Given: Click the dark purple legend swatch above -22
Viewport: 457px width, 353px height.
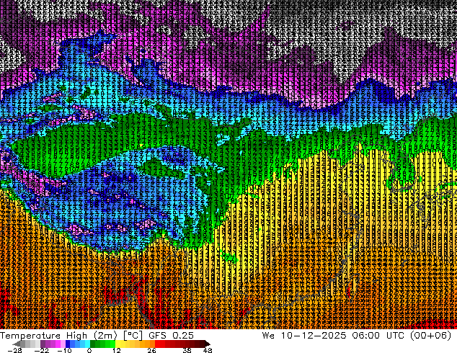Looking at the screenshot, I should tap(43, 344).
